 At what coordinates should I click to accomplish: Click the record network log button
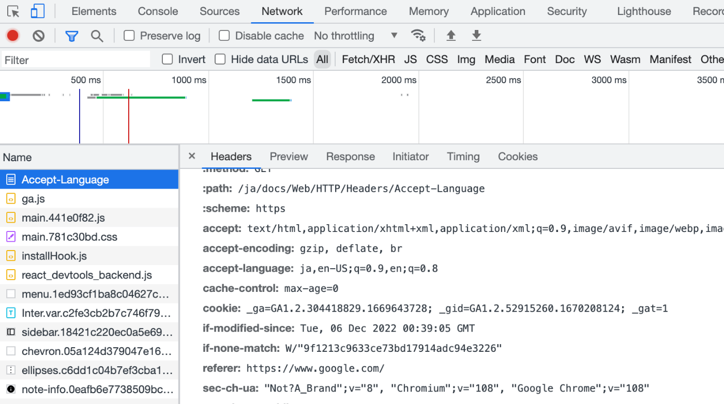click(x=12, y=35)
